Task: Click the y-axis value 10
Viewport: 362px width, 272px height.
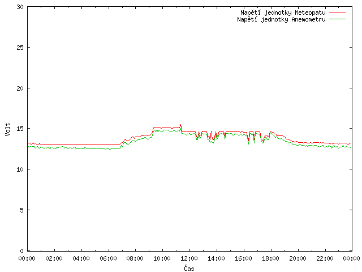Action: click(x=20, y=169)
